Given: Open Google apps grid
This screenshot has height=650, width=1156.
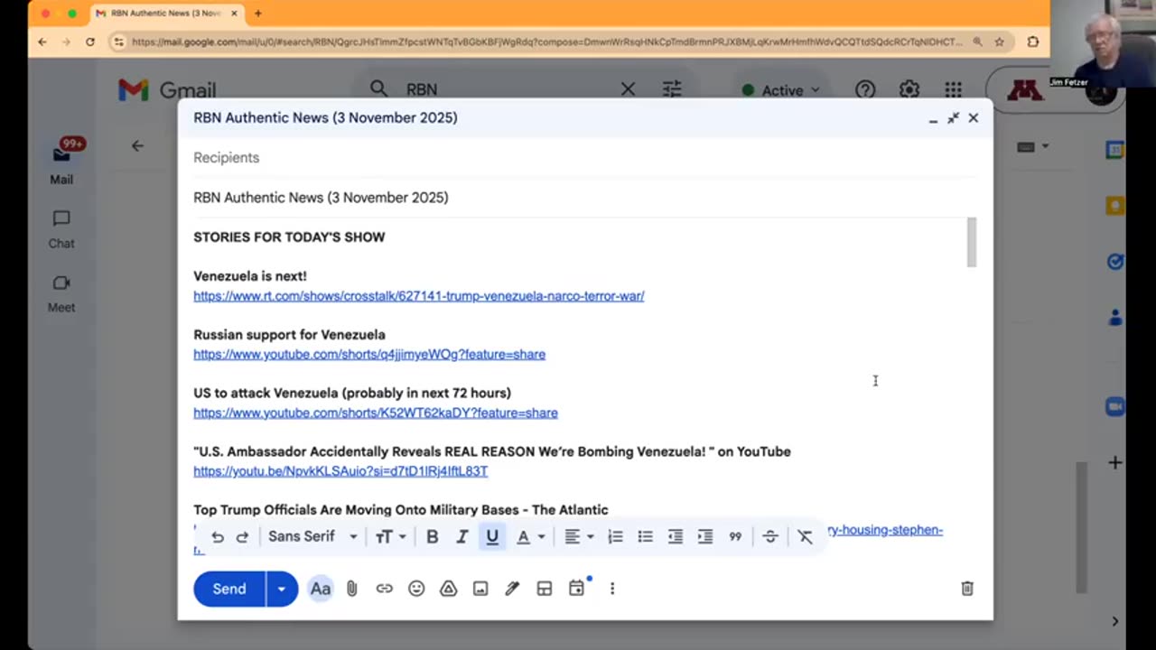Looking at the screenshot, I should (953, 89).
